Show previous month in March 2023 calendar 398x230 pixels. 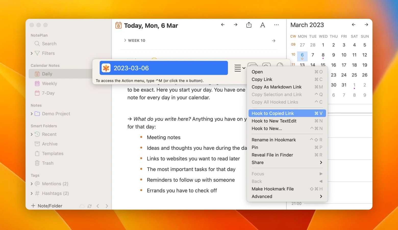coord(354,25)
